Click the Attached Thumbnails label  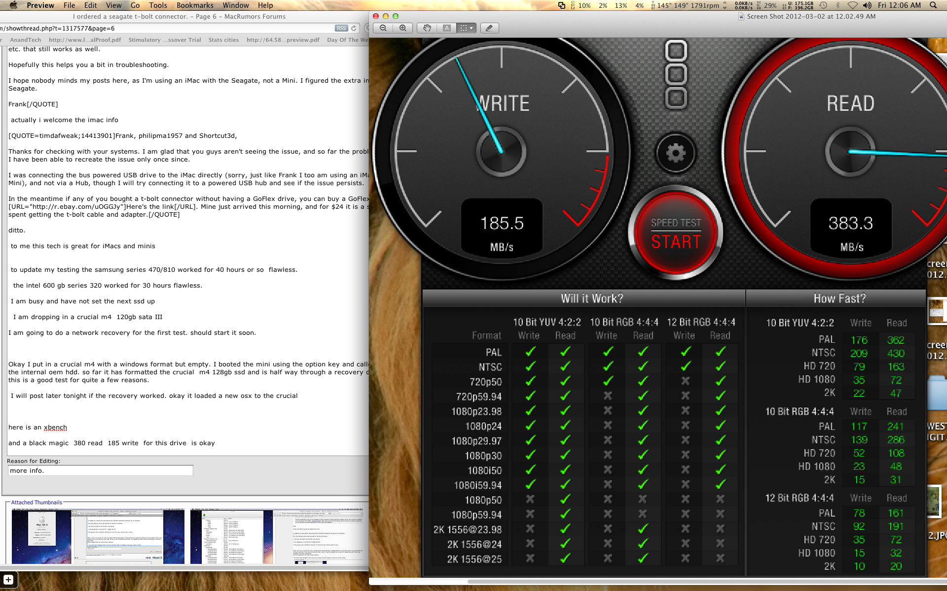pos(36,502)
